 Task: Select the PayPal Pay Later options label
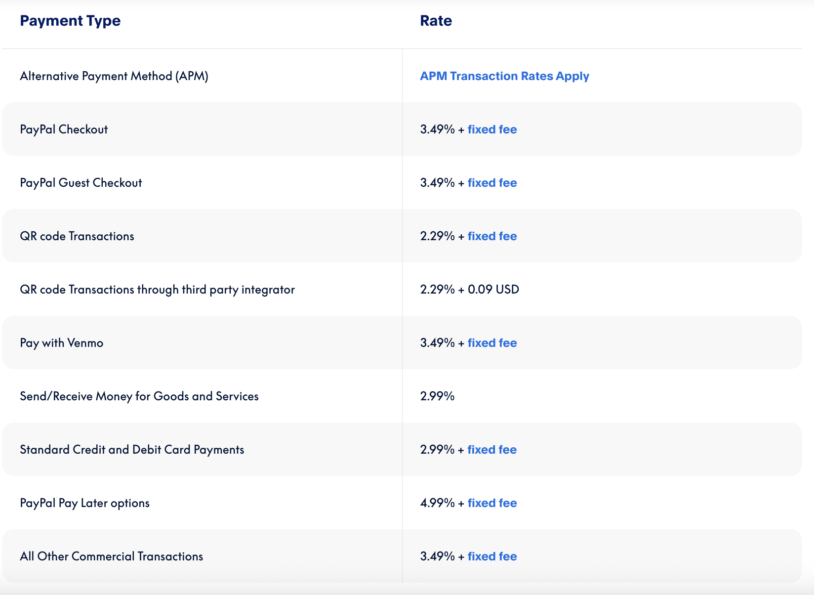[84, 503]
